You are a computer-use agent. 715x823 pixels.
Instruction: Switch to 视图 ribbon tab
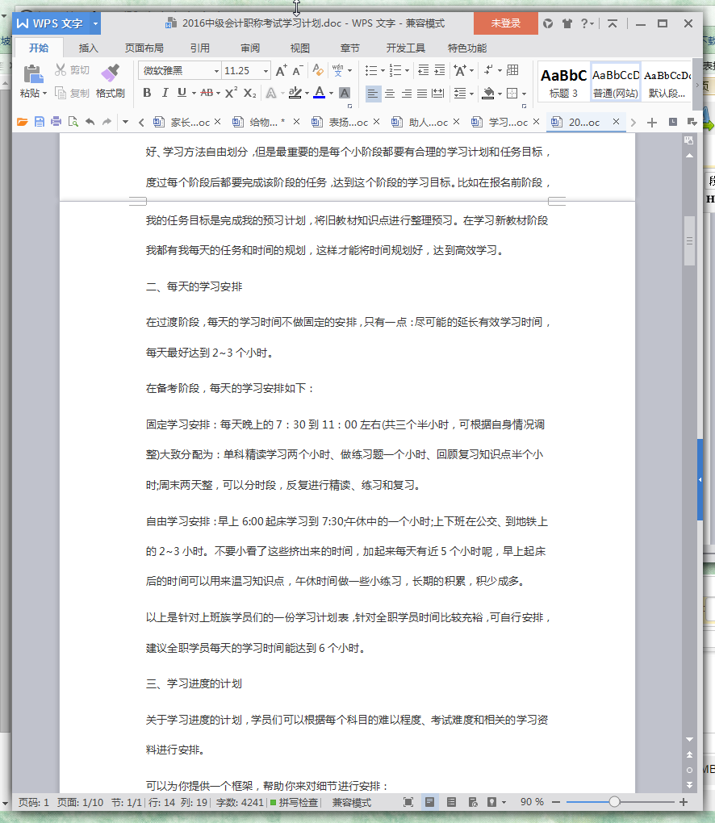click(x=299, y=48)
